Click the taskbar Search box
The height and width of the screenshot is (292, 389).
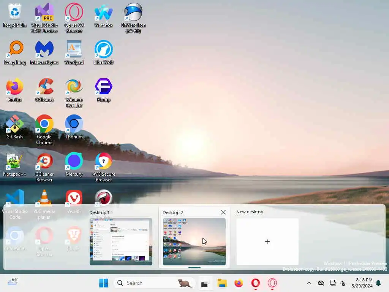click(x=154, y=283)
